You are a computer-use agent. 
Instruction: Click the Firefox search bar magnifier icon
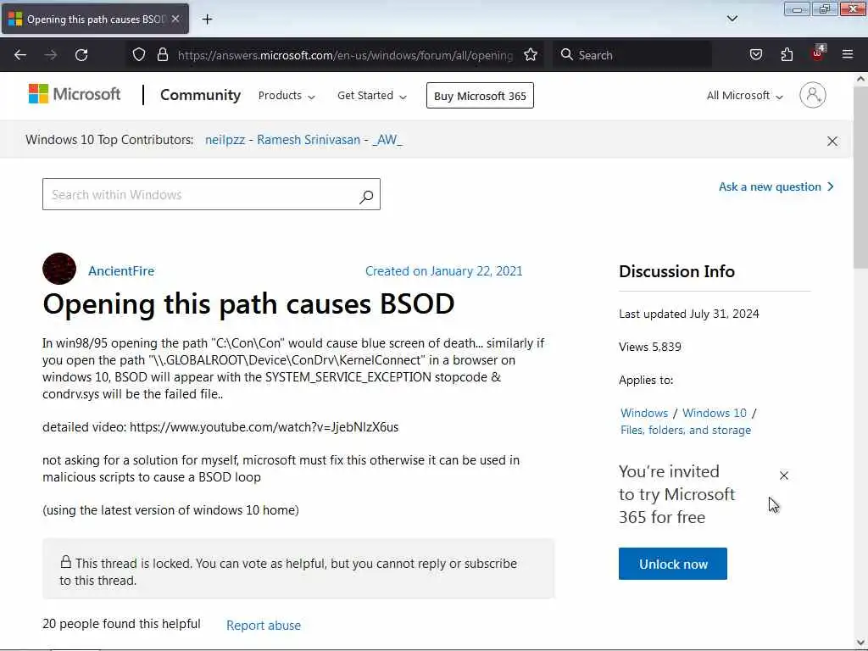(x=566, y=55)
